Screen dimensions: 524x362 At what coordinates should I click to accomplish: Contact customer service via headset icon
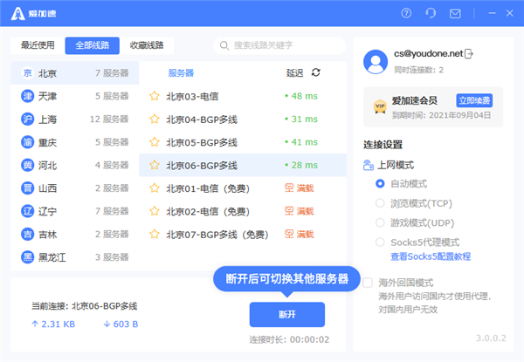pos(431,13)
